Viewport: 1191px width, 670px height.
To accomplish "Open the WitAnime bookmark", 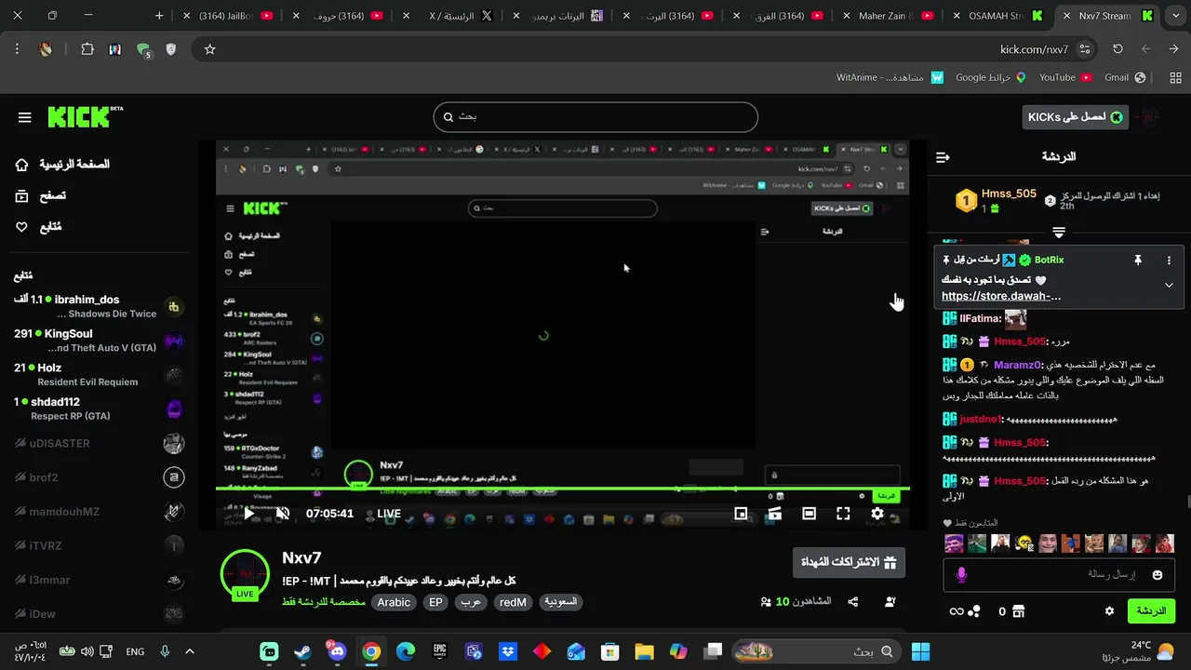I will tap(890, 77).
